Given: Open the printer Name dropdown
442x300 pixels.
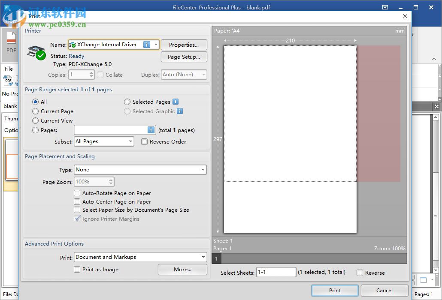Looking at the screenshot, I should tap(156, 45).
